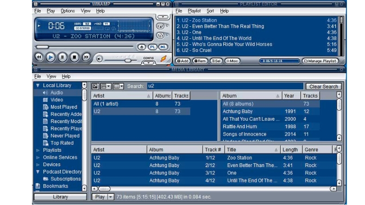Open the Winamp File menu
The image size is (365, 205).
point(38,11)
